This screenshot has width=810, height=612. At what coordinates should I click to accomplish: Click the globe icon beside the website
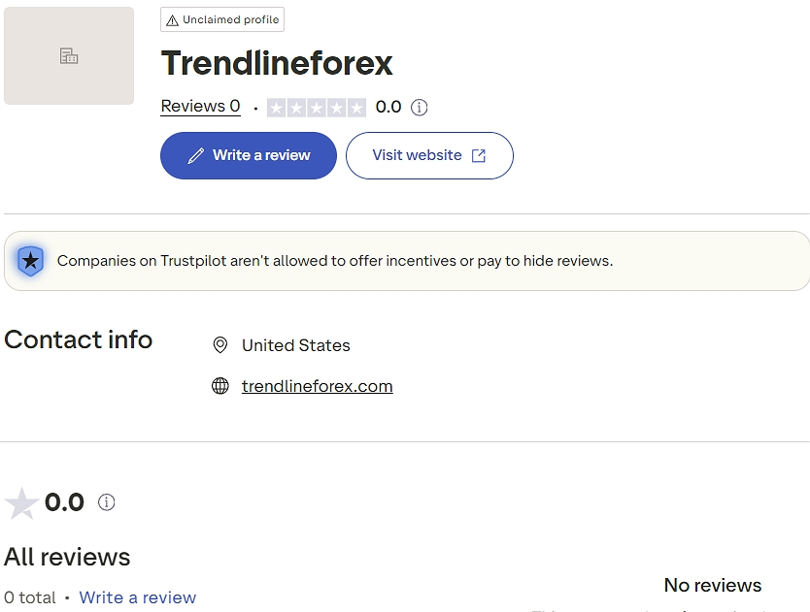(x=220, y=386)
